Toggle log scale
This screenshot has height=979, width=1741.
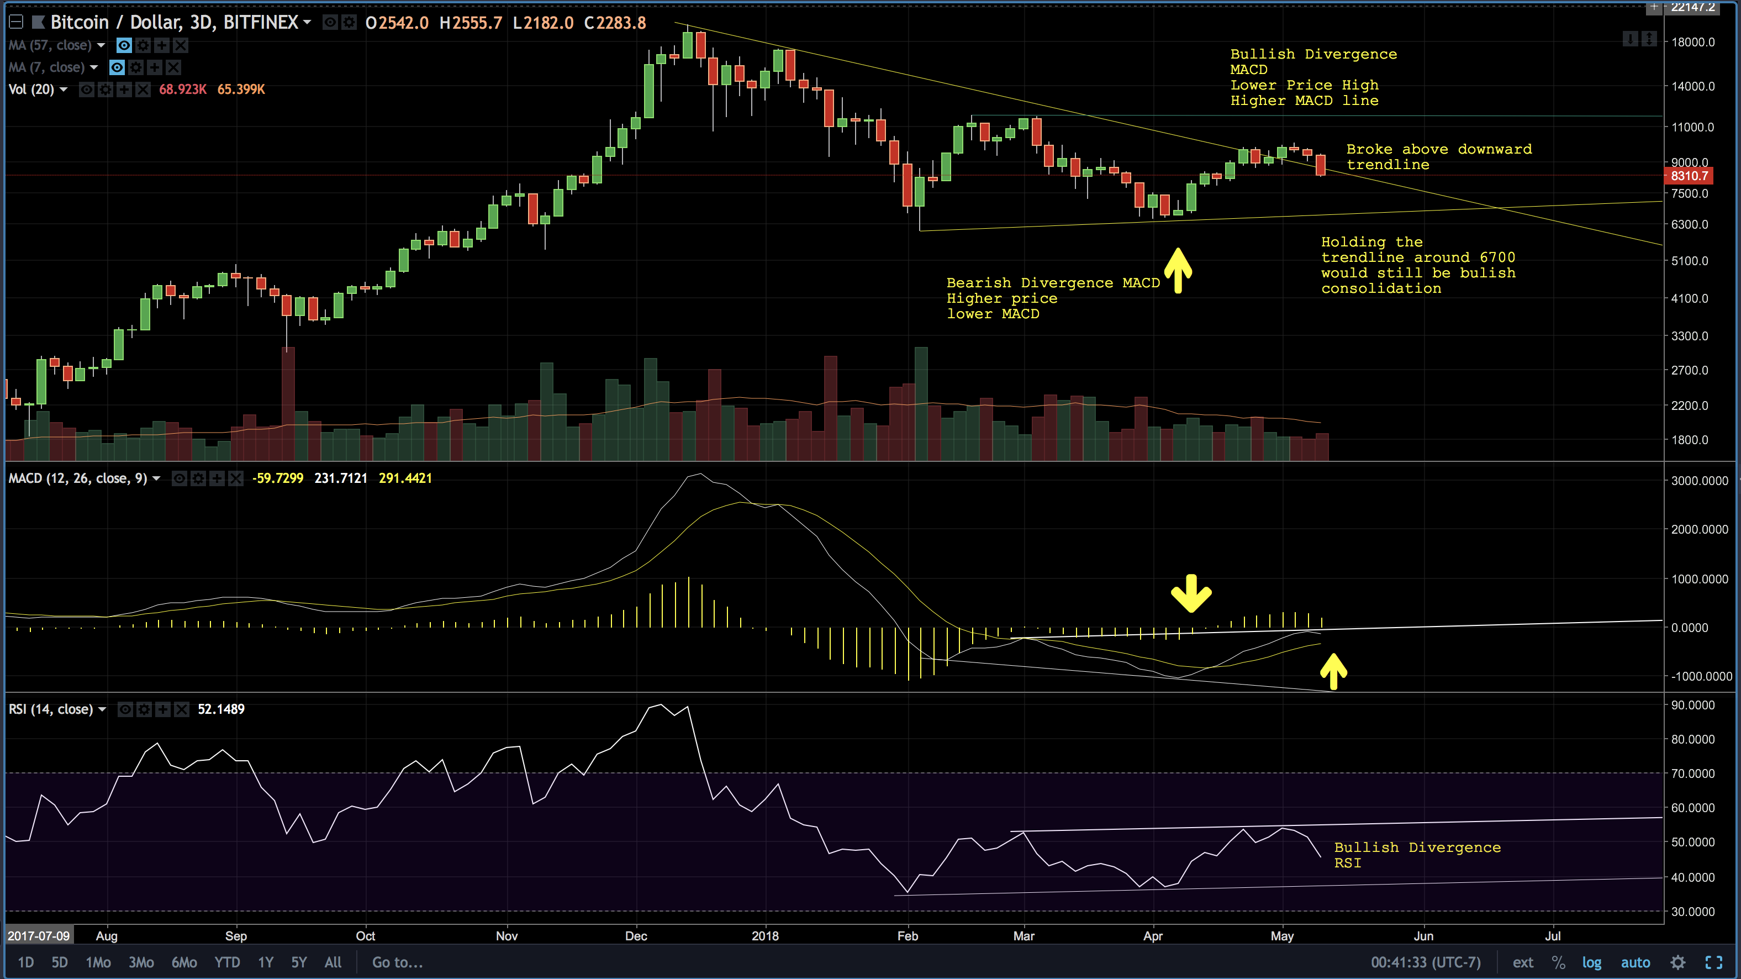point(1591,962)
